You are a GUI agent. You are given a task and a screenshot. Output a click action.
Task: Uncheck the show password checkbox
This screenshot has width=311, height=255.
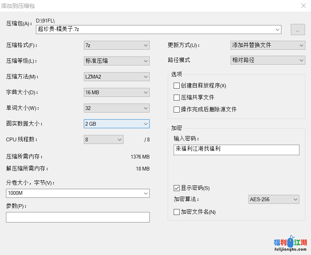pyautogui.click(x=177, y=188)
